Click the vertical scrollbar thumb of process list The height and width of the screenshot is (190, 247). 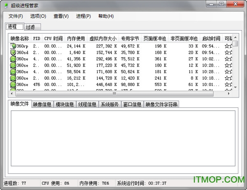[235, 43]
